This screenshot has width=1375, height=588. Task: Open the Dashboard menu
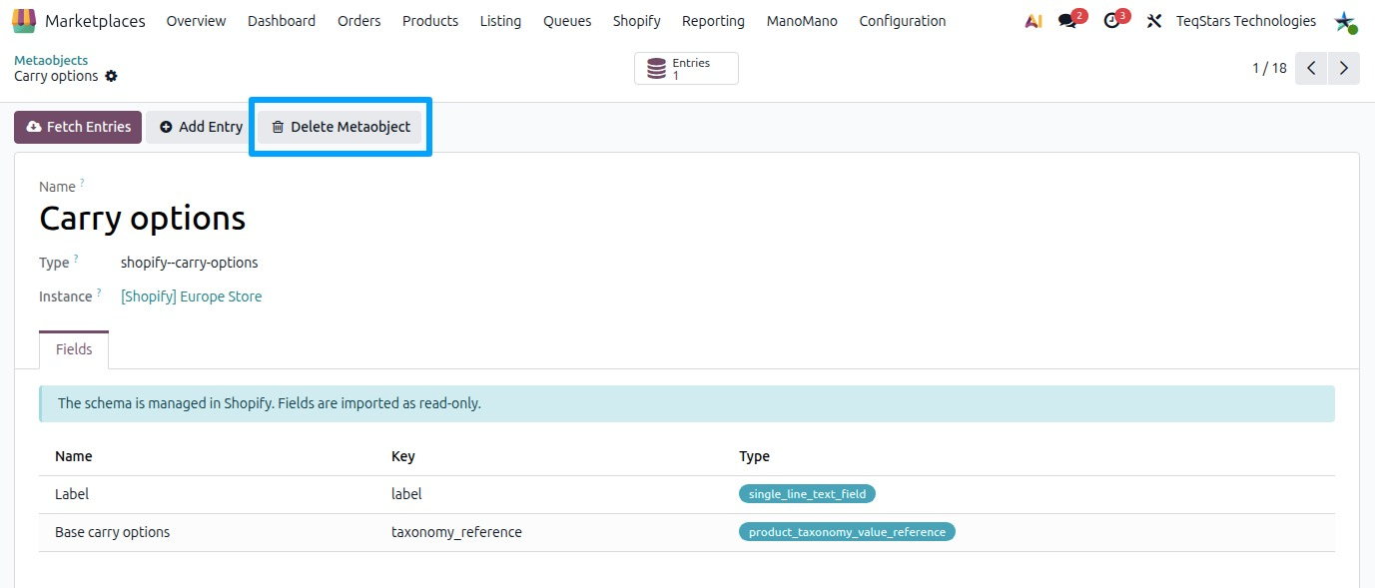(x=282, y=21)
